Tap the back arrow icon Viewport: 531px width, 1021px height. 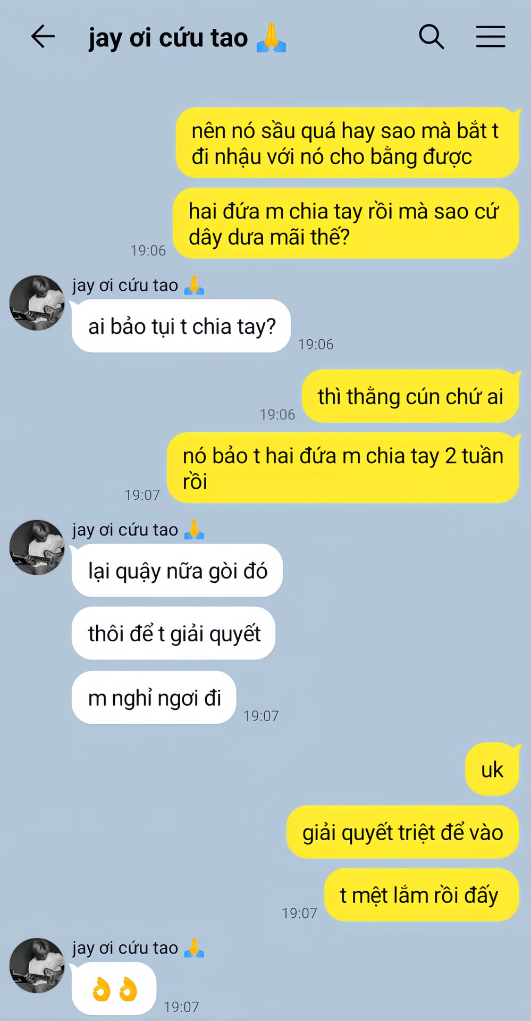pos(43,37)
